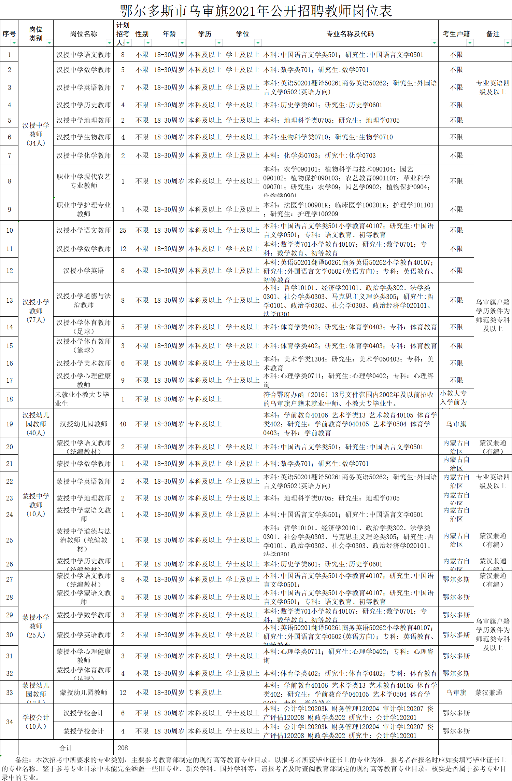Select the cell 职业中学现代农艺专业教师
The height and width of the screenshot is (781, 512).
[x=84, y=181]
